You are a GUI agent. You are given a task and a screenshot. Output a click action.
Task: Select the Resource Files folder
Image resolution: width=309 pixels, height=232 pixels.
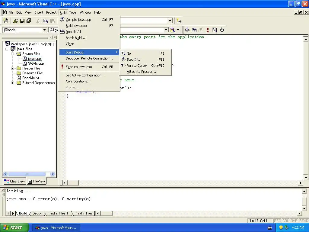pyautogui.click(x=33, y=73)
